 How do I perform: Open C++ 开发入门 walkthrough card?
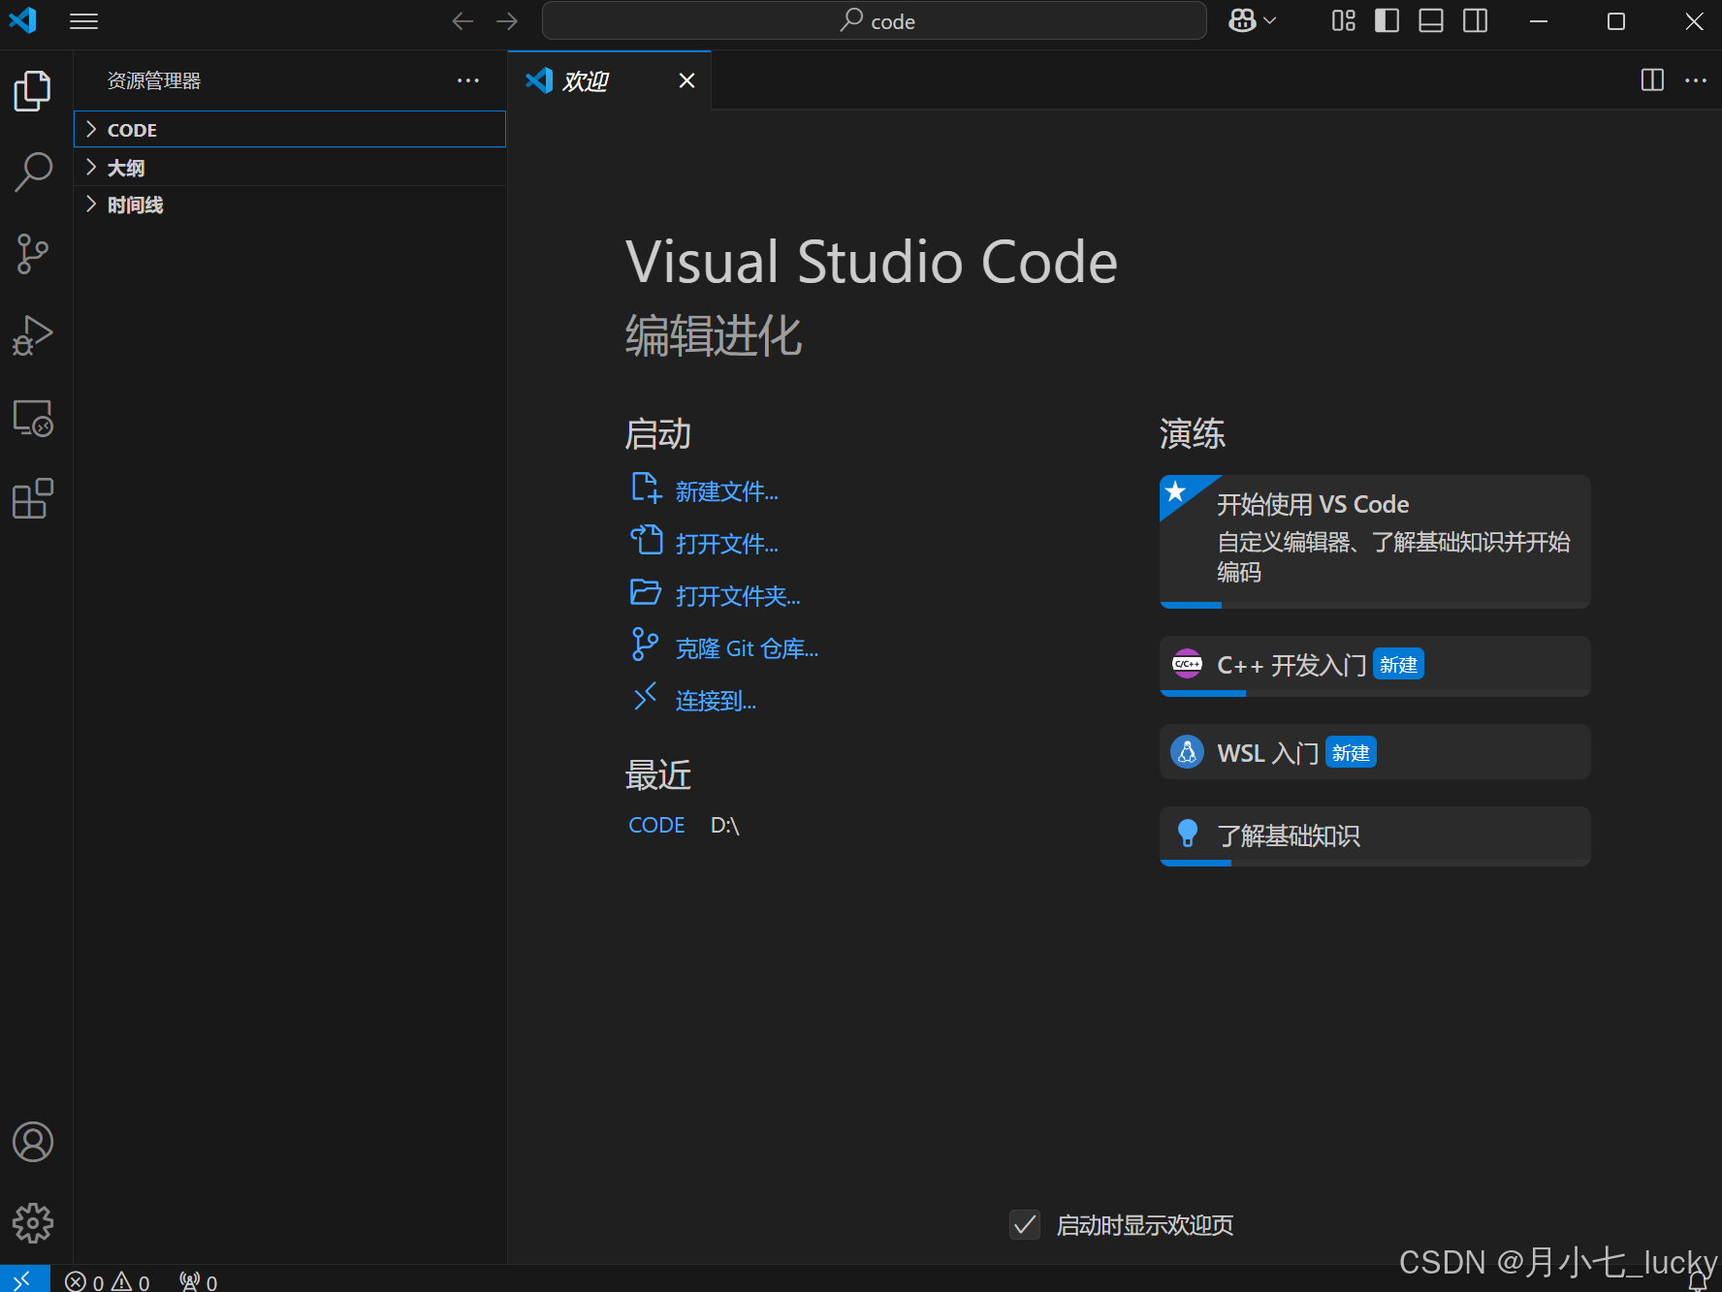pyautogui.click(x=1375, y=665)
